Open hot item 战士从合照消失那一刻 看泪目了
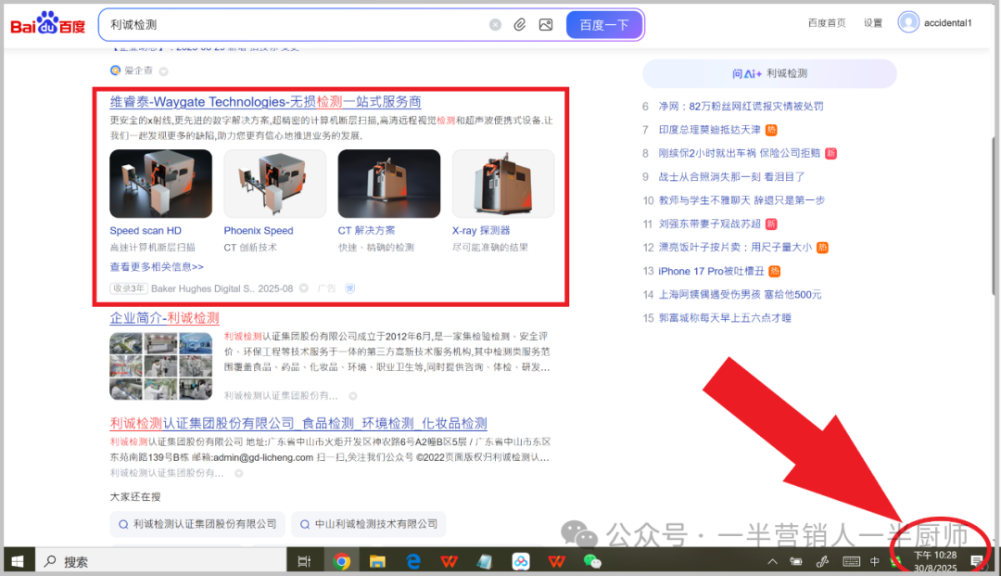 [x=731, y=177]
